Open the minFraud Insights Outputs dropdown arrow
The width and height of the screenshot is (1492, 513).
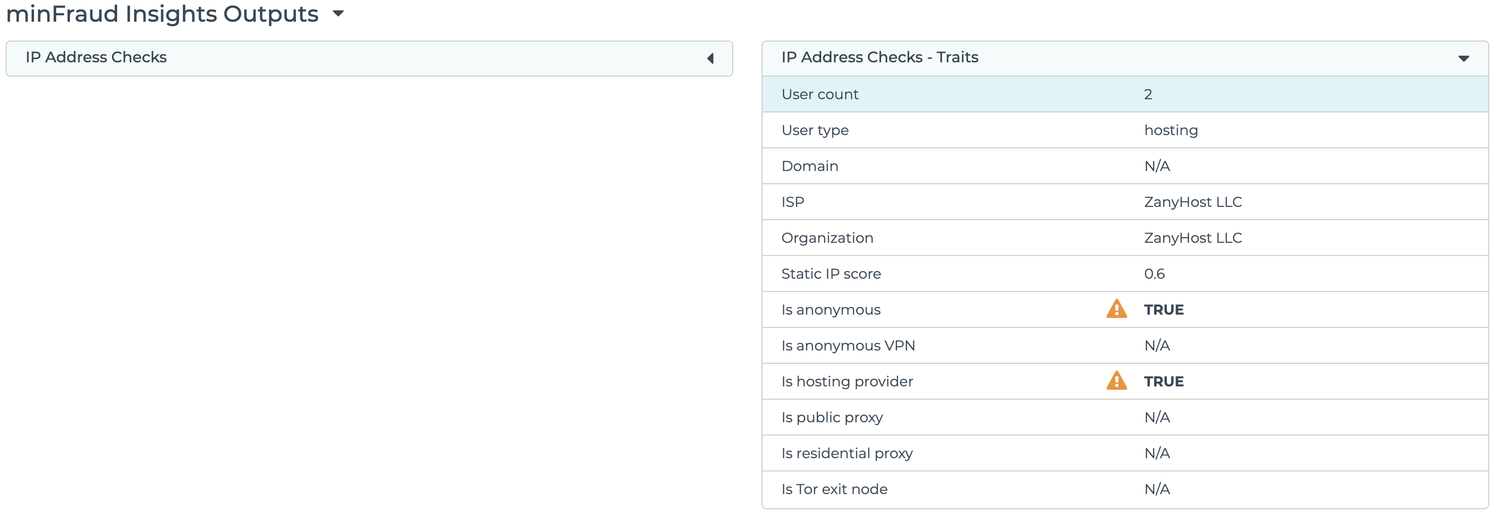(339, 13)
